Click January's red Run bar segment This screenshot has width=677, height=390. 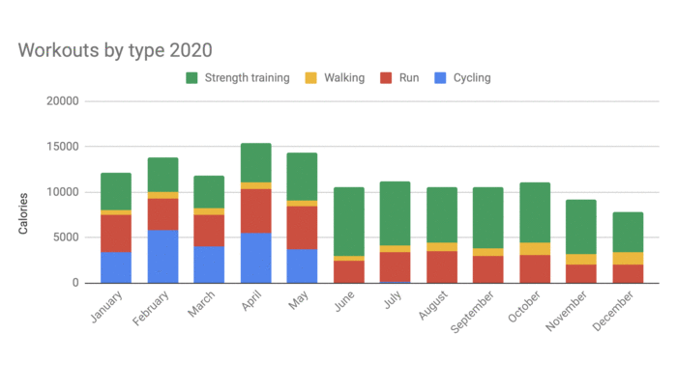(x=116, y=234)
